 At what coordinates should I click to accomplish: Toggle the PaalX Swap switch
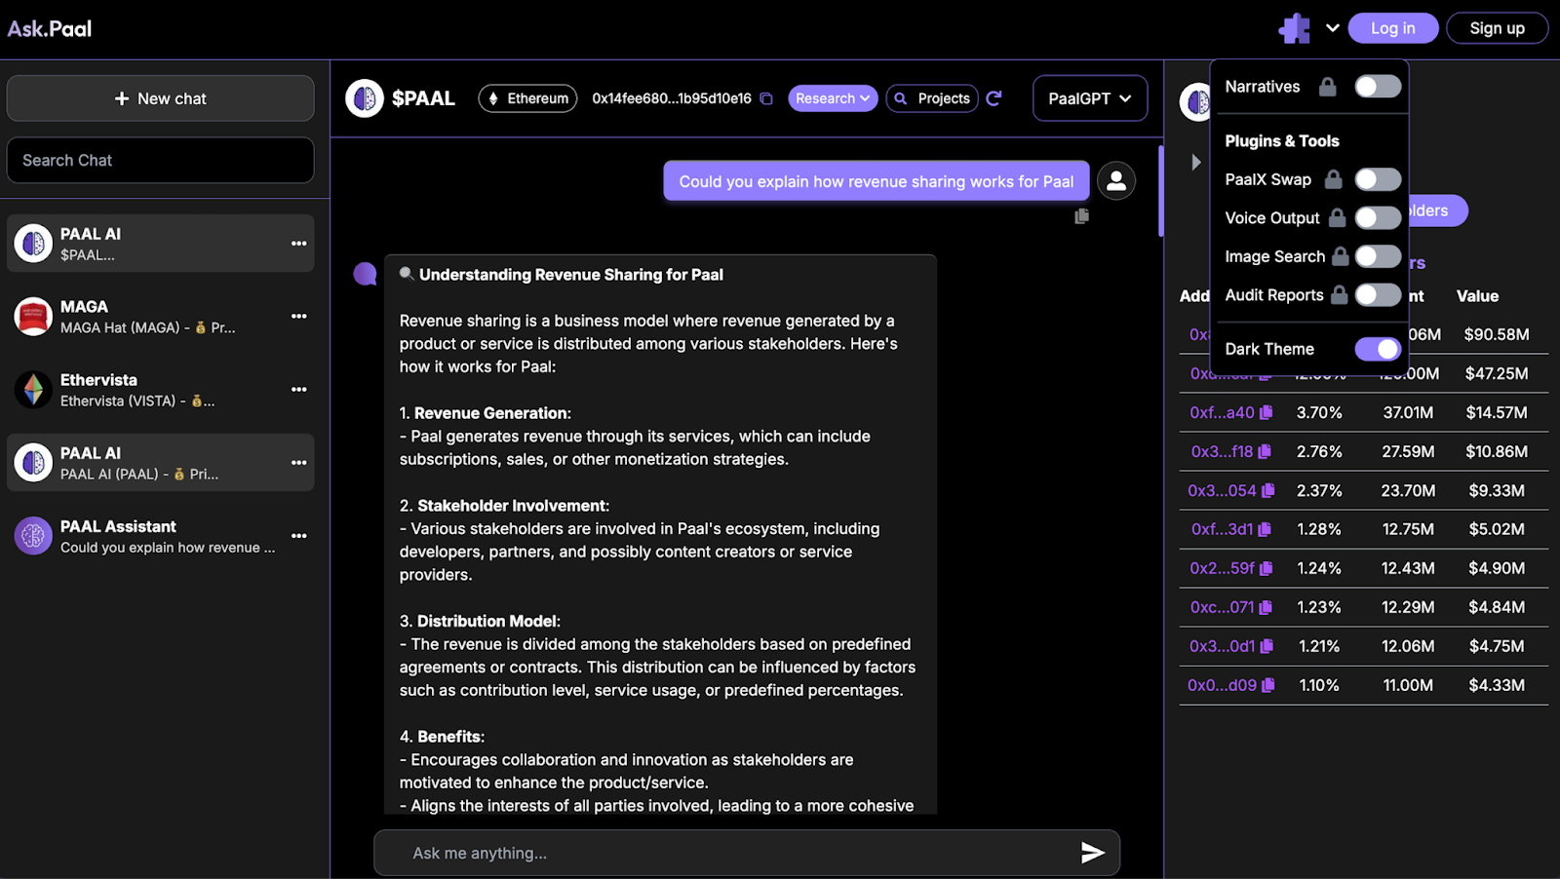[1378, 179]
